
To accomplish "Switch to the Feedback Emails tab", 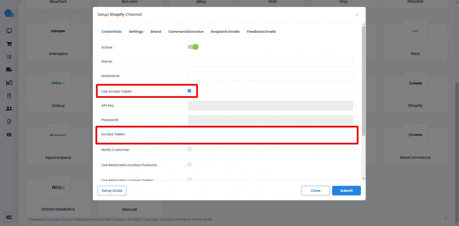I will (261, 32).
